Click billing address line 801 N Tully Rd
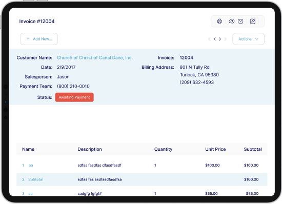282x204 pixels. pos(195,67)
